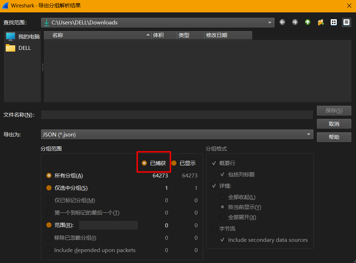Click the Forward navigation arrow icon
The width and height of the screenshot is (356, 263).
[295, 22]
